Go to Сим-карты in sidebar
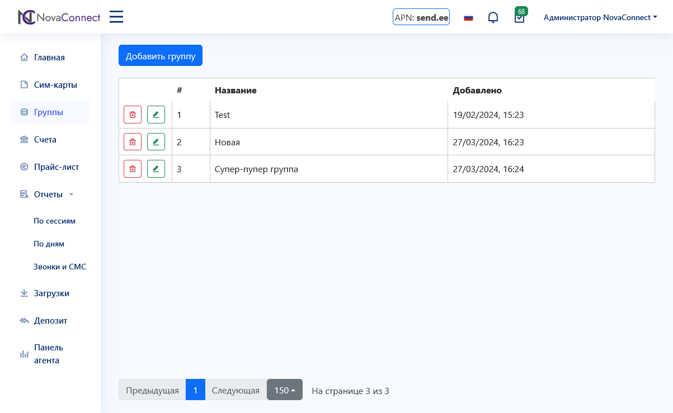This screenshot has height=413, width=673. [55, 85]
